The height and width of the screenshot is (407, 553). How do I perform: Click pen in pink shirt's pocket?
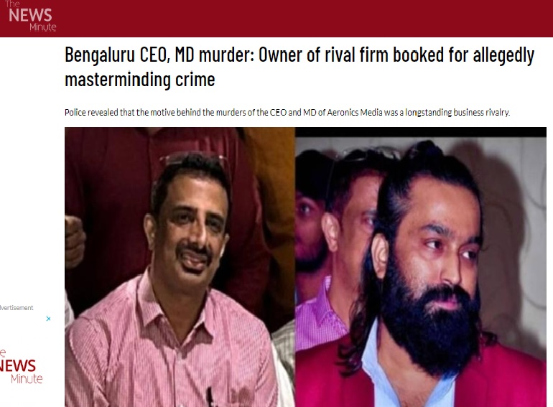pos(210,397)
